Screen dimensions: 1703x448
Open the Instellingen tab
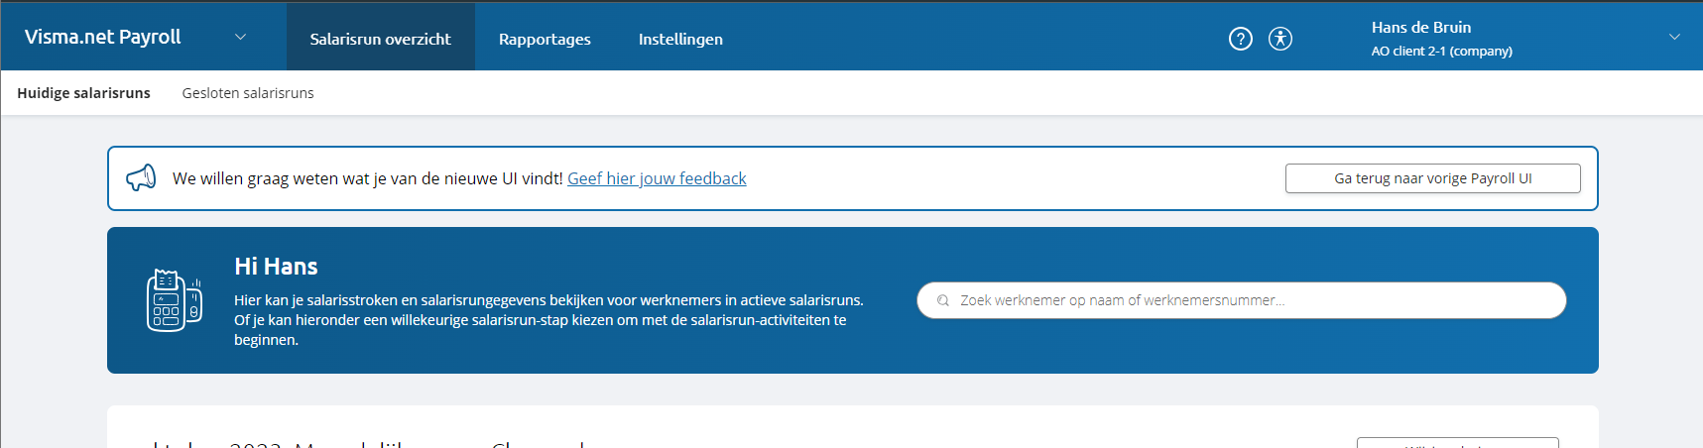point(680,39)
